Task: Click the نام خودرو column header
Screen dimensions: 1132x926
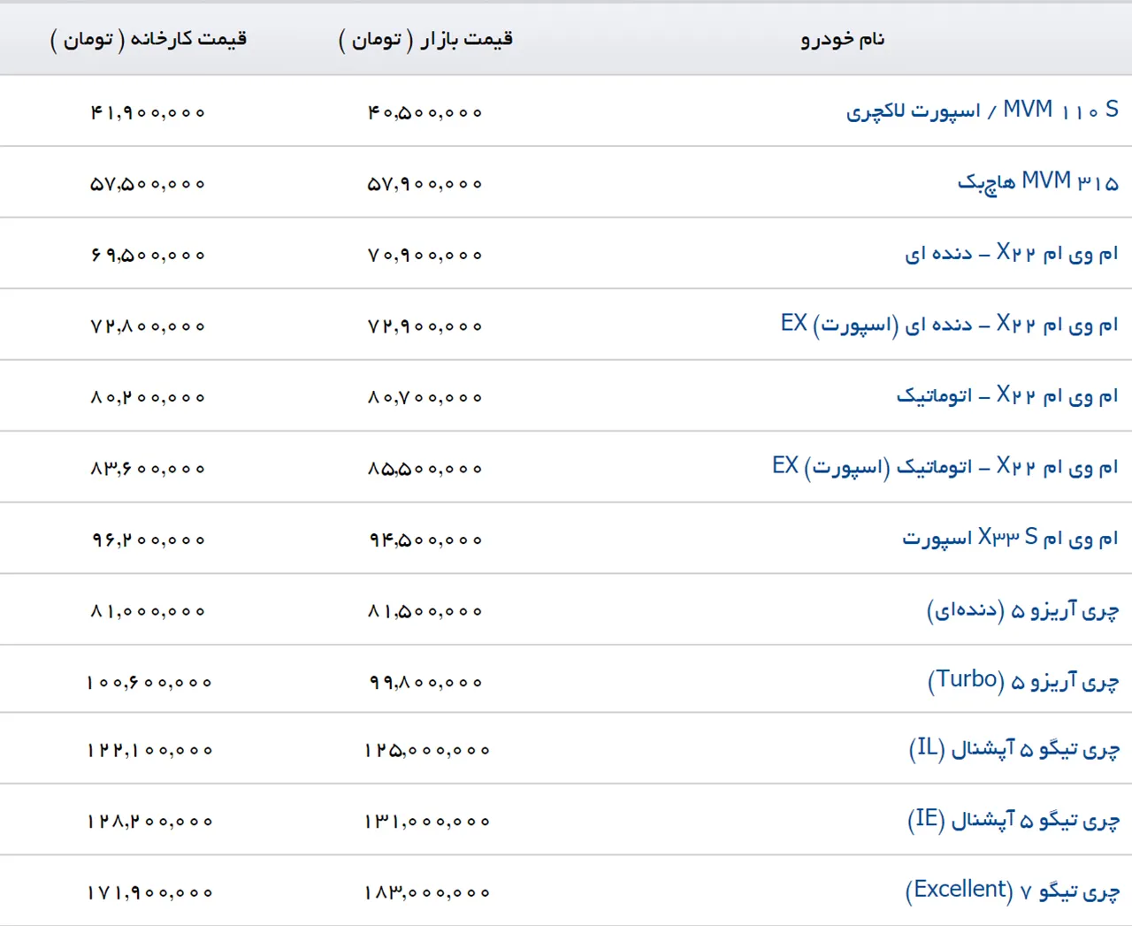Action: (843, 39)
